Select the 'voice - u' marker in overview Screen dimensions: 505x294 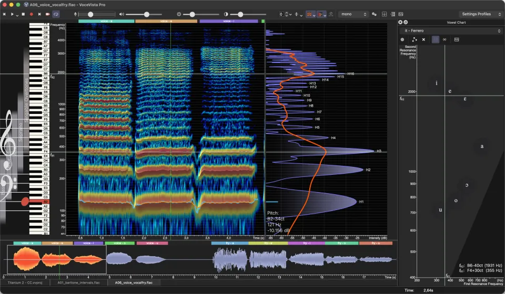tap(153, 243)
